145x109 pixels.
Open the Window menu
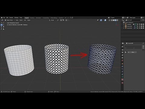tap(16, 18)
